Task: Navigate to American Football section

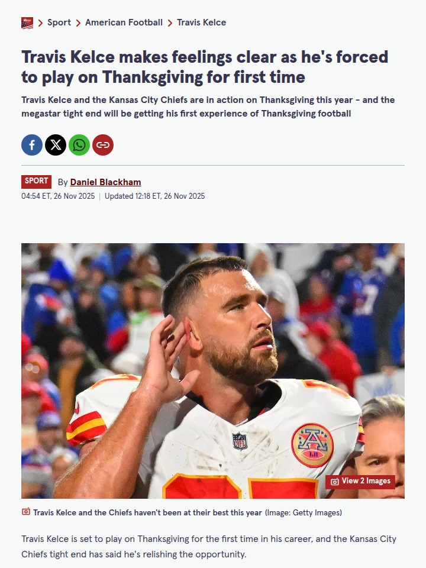Action: coord(124,22)
